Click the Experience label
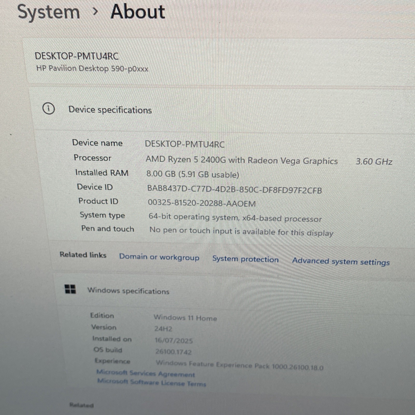 pos(113,361)
